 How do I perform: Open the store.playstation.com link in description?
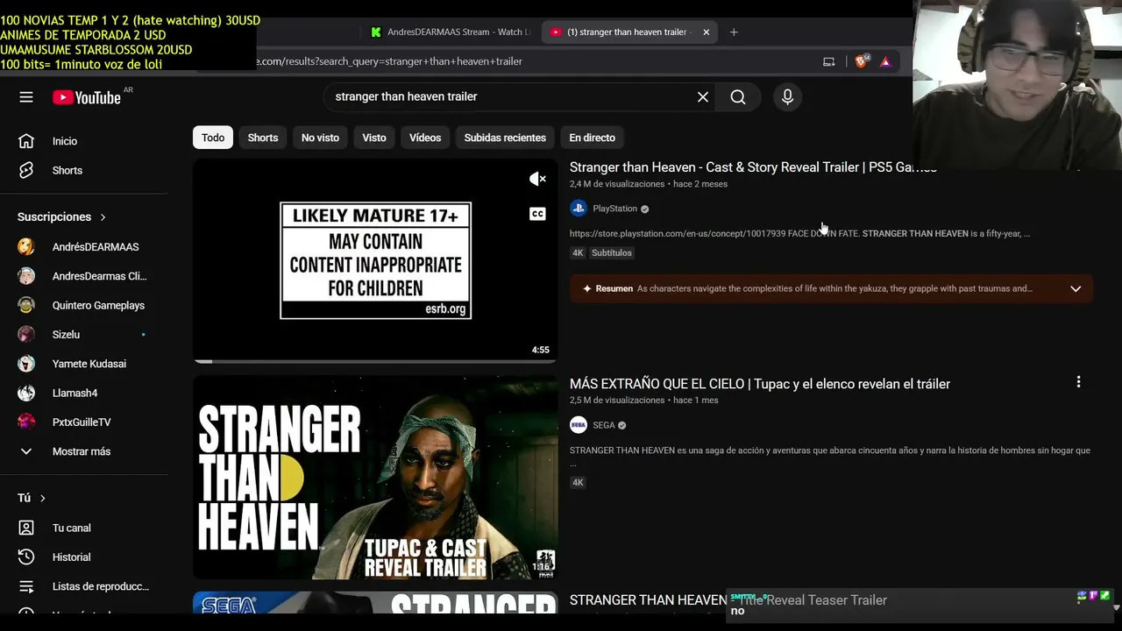(677, 234)
